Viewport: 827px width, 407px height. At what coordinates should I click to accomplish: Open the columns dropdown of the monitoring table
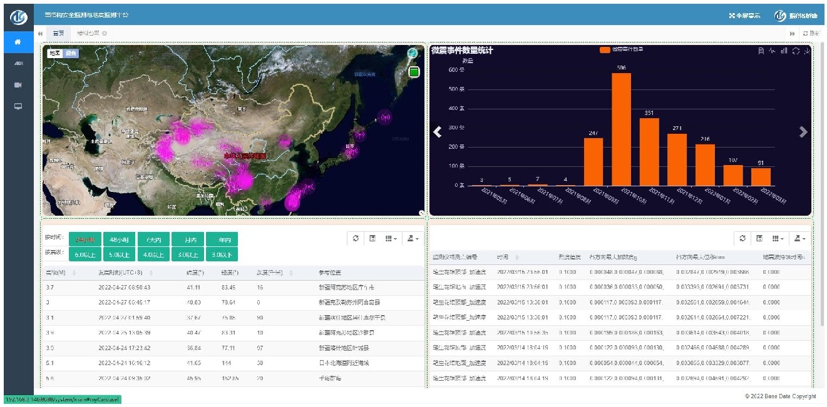click(x=777, y=238)
